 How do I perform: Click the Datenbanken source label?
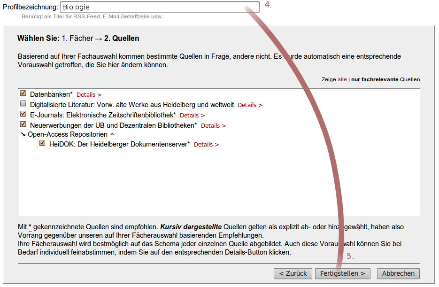tap(51, 94)
